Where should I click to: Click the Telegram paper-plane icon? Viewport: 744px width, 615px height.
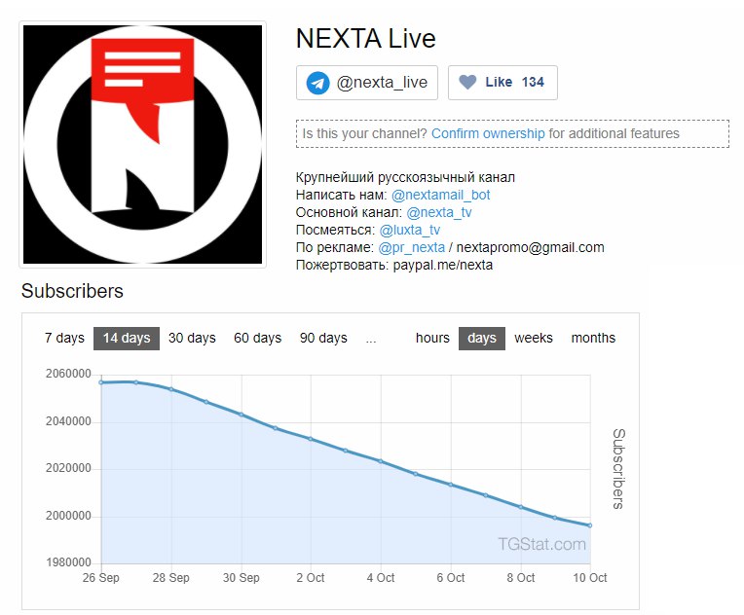coord(317,83)
